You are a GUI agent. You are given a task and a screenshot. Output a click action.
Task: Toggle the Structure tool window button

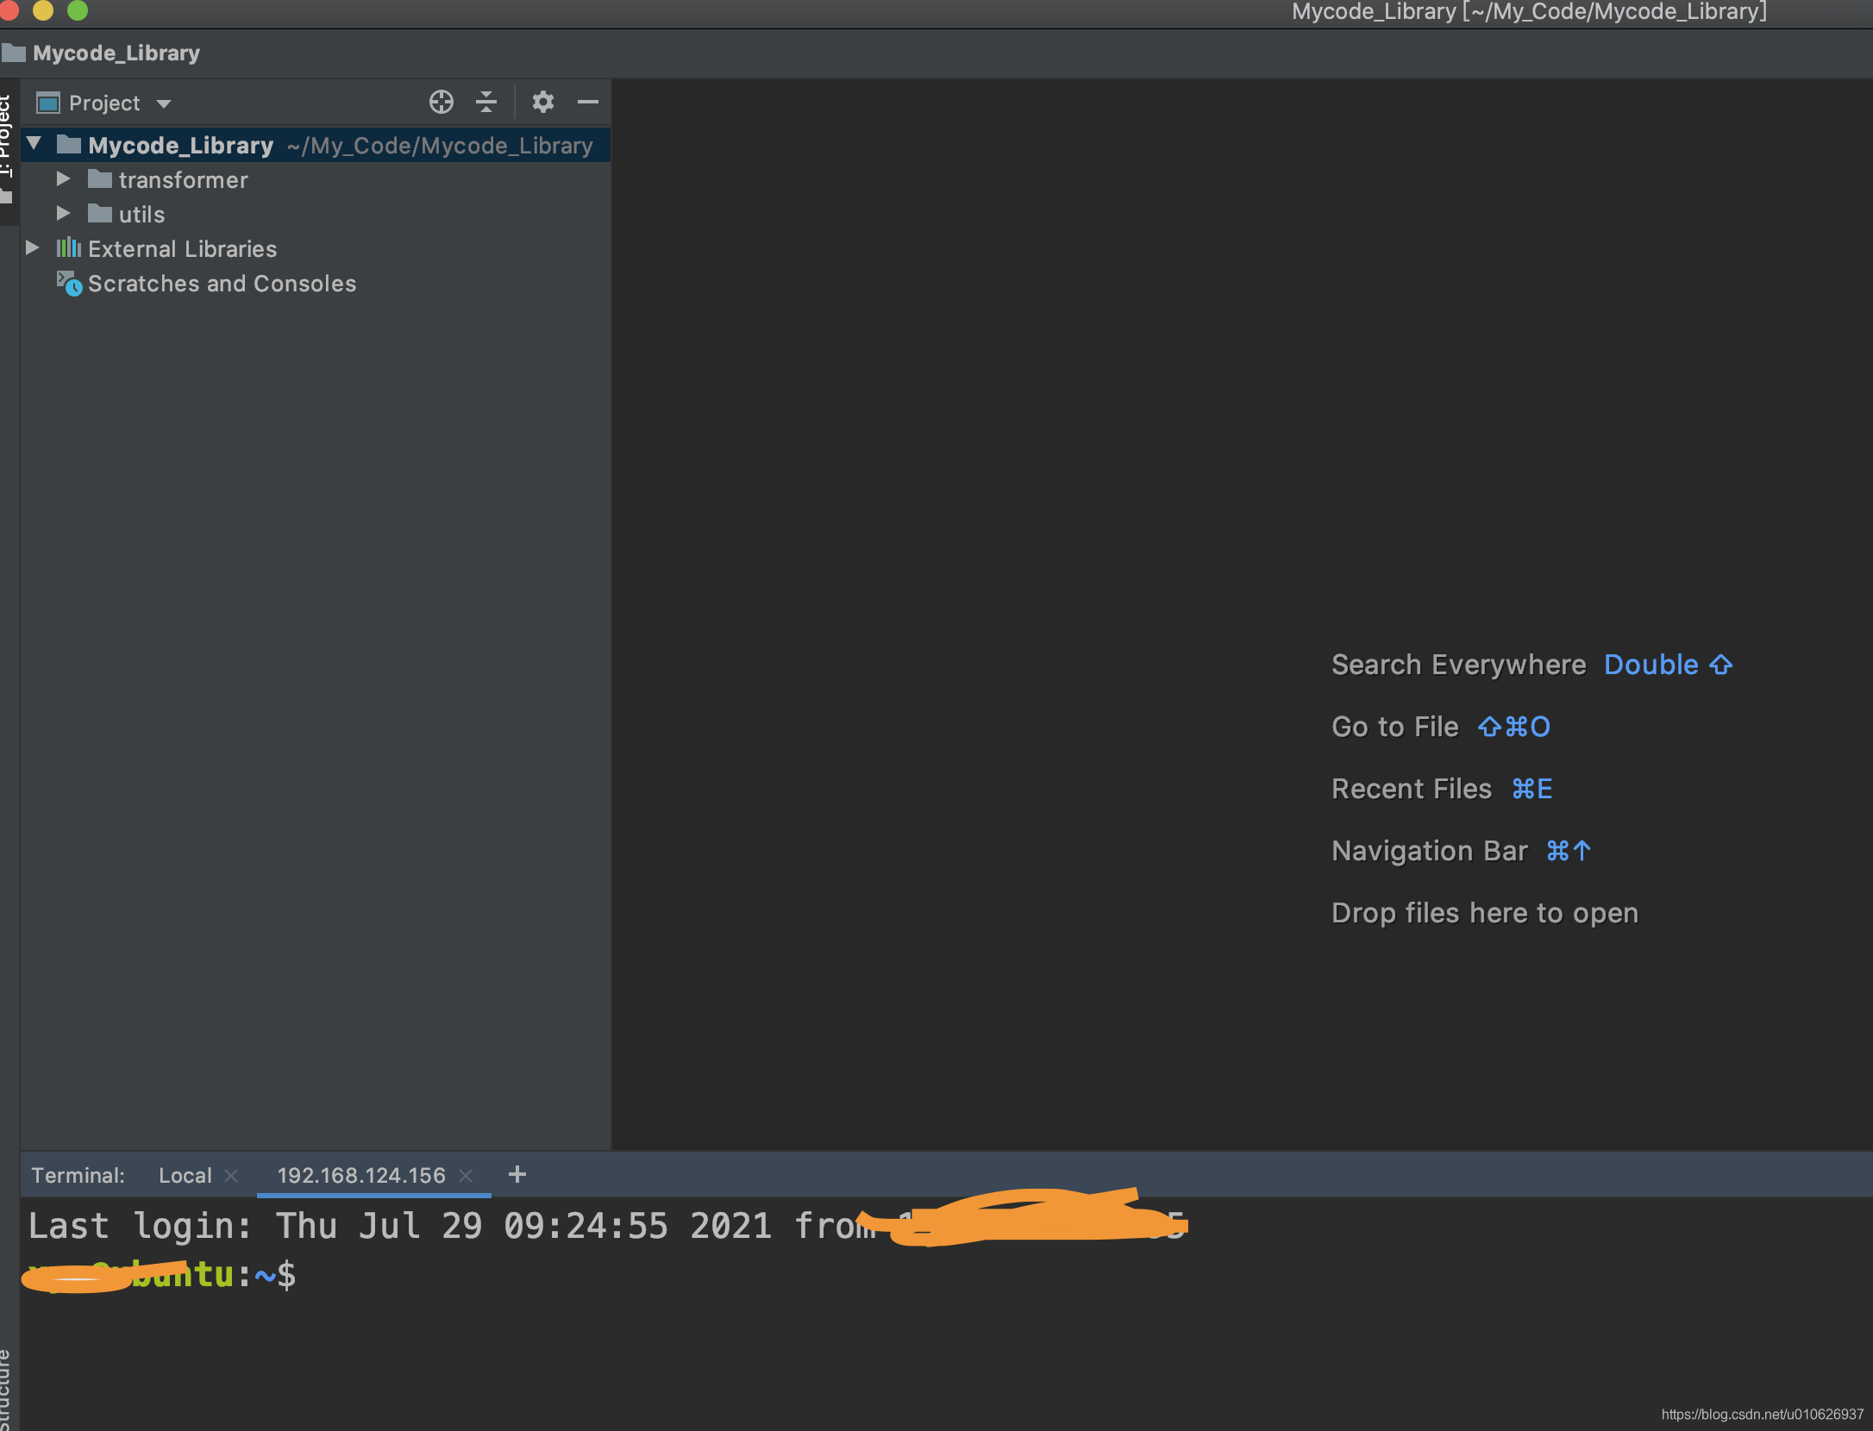[x=7, y=1388]
